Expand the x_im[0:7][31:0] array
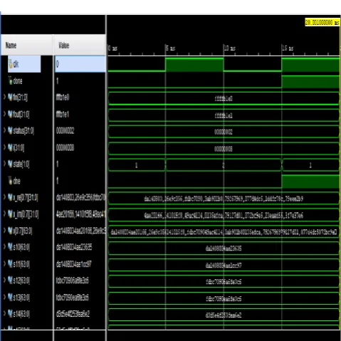 [4, 214]
